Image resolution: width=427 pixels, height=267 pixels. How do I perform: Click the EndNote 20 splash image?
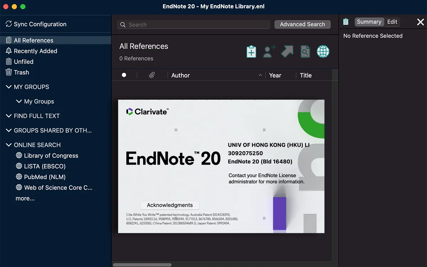[x=221, y=166]
